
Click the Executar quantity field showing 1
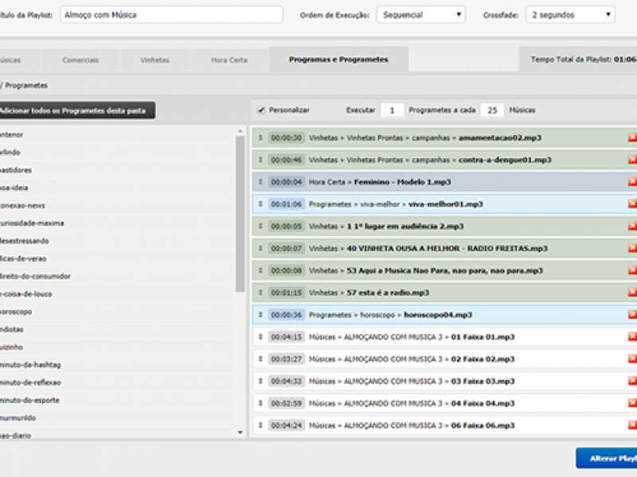point(392,111)
